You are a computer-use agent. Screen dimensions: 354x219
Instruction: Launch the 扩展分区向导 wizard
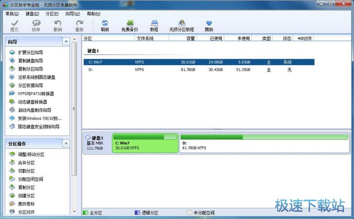(30, 53)
